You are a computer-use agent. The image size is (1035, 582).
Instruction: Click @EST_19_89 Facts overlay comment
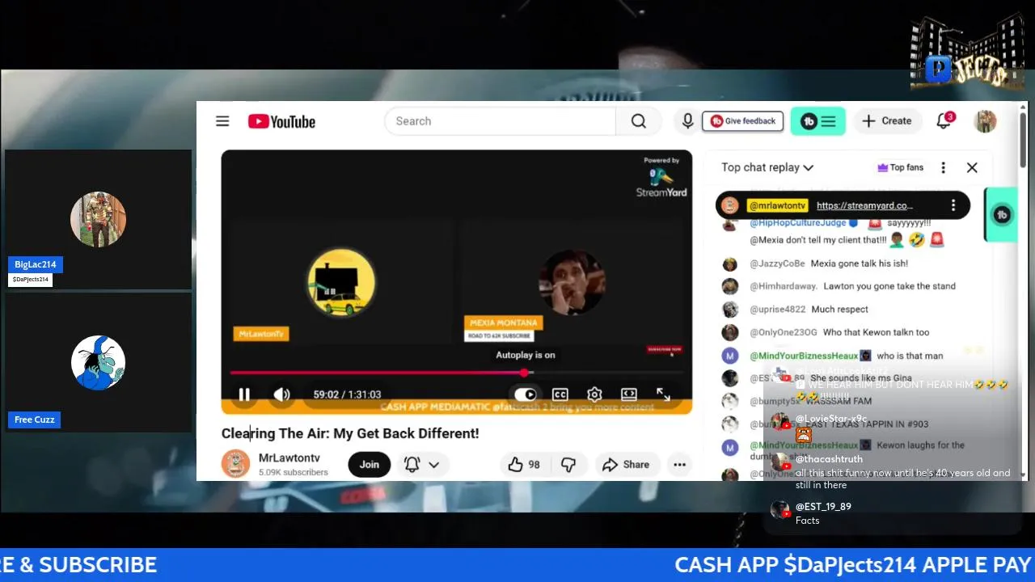(810, 513)
